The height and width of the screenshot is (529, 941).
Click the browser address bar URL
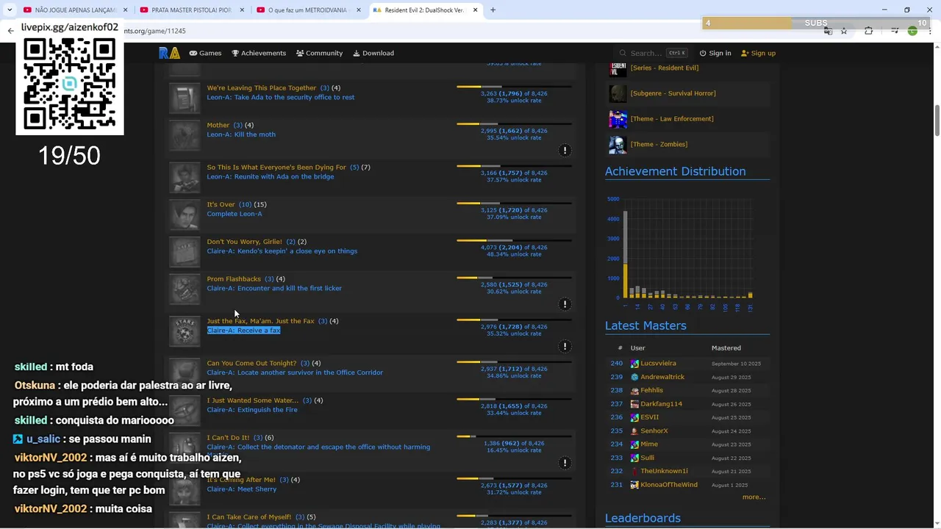154,31
